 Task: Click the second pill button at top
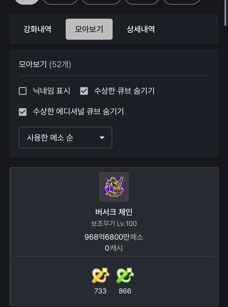coord(60,2)
